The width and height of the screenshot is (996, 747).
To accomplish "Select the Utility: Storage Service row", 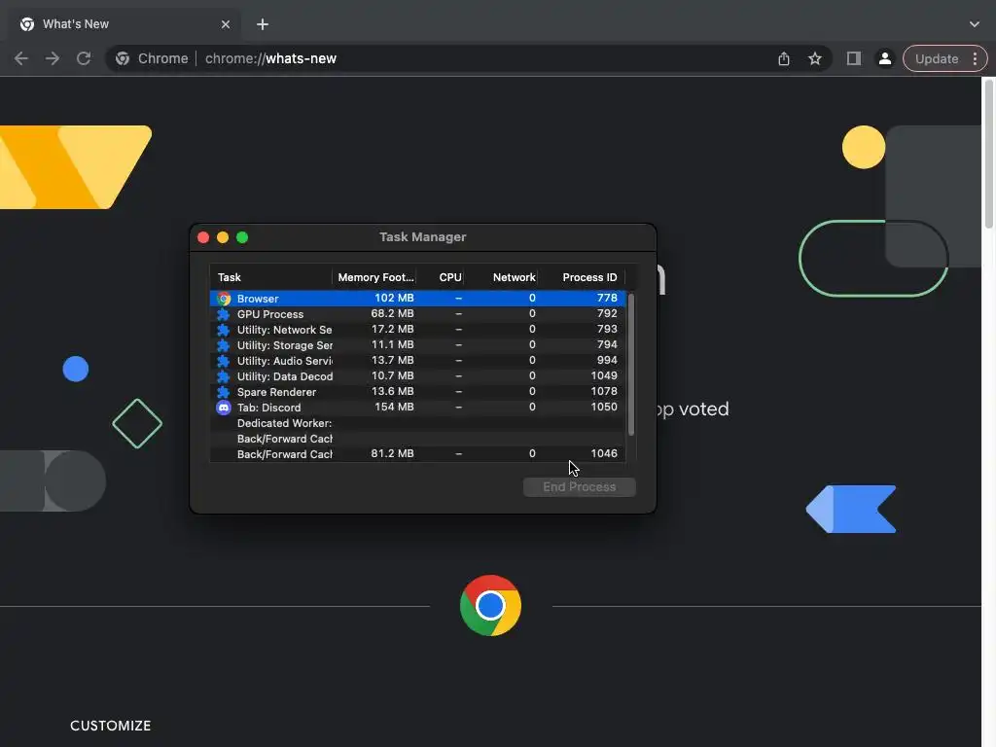I will coord(417,345).
